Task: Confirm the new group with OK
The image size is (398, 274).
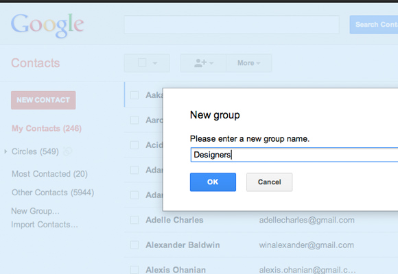Action: 213,182
